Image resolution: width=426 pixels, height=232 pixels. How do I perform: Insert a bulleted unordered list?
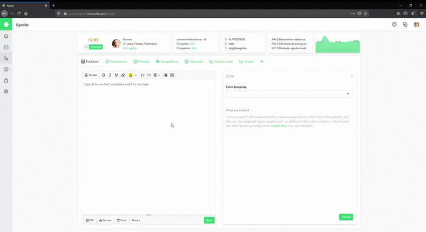149,75
